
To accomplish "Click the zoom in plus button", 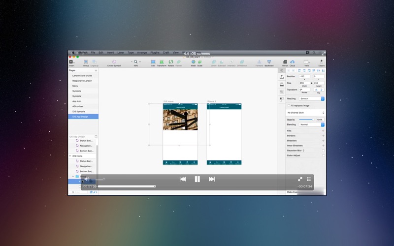I will pos(140,62).
